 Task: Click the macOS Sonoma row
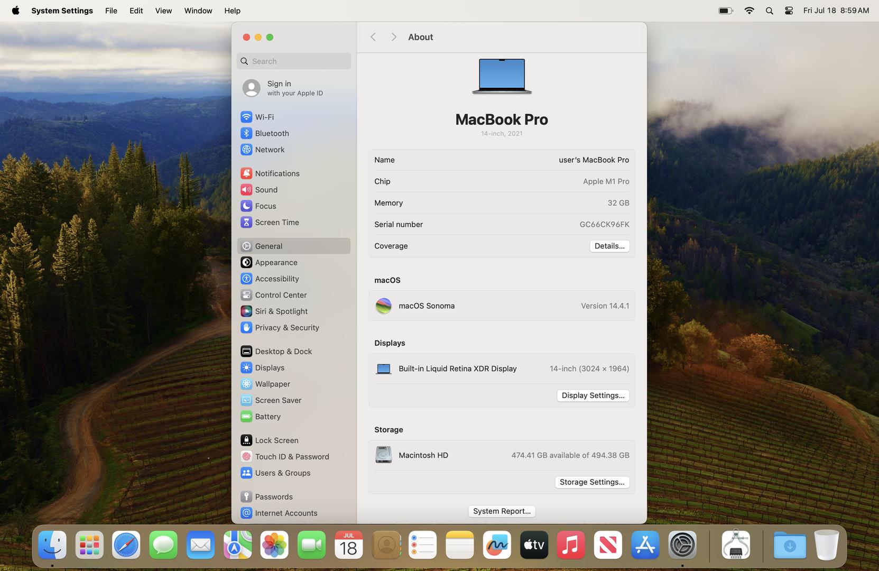pyautogui.click(x=502, y=306)
